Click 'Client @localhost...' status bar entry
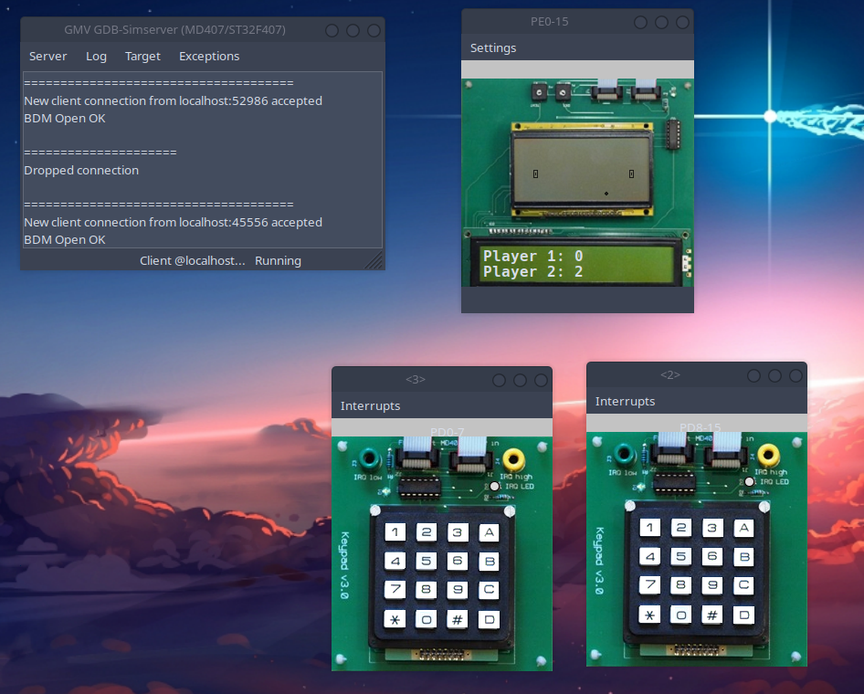 (x=193, y=260)
